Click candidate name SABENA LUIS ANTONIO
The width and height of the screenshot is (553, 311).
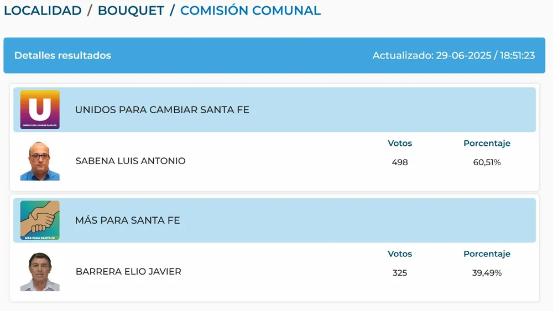[131, 161]
